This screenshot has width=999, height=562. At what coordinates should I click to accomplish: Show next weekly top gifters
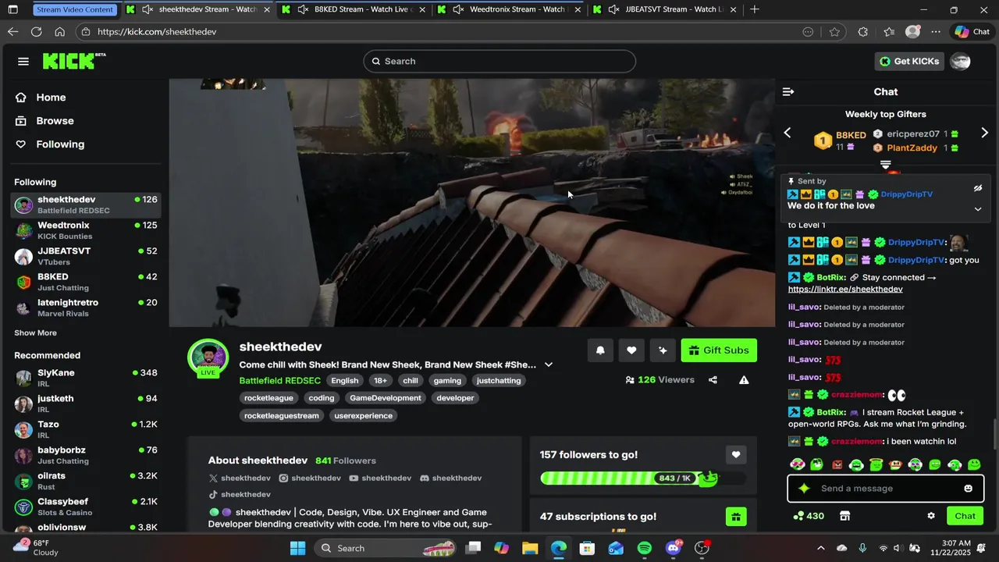click(984, 133)
